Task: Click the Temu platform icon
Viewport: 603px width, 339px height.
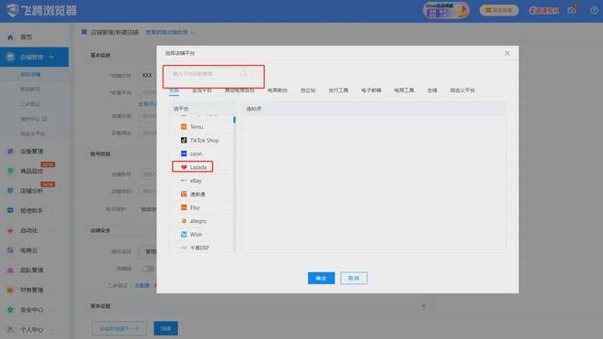Action: point(184,127)
